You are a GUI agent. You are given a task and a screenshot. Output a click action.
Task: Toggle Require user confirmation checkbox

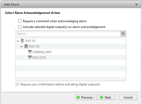pyautogui.click(x=17, y=84)
